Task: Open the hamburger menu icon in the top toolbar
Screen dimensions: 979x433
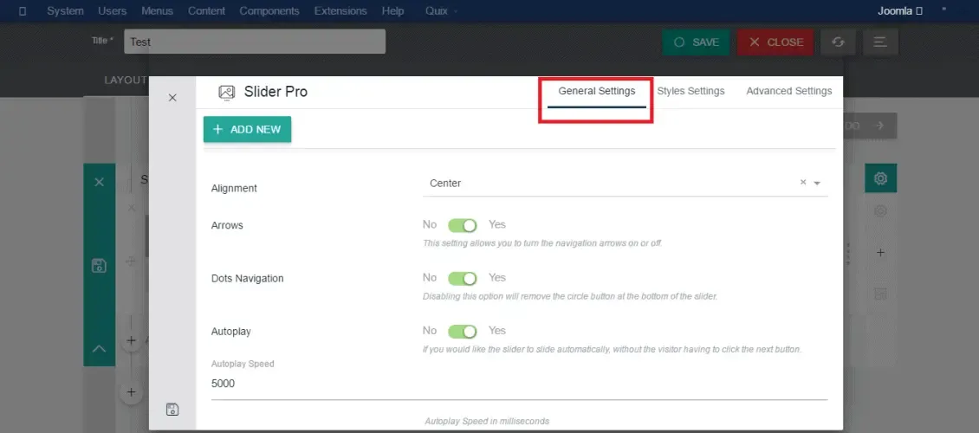Action: 880,42
